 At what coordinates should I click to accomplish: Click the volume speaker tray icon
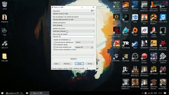152,93
